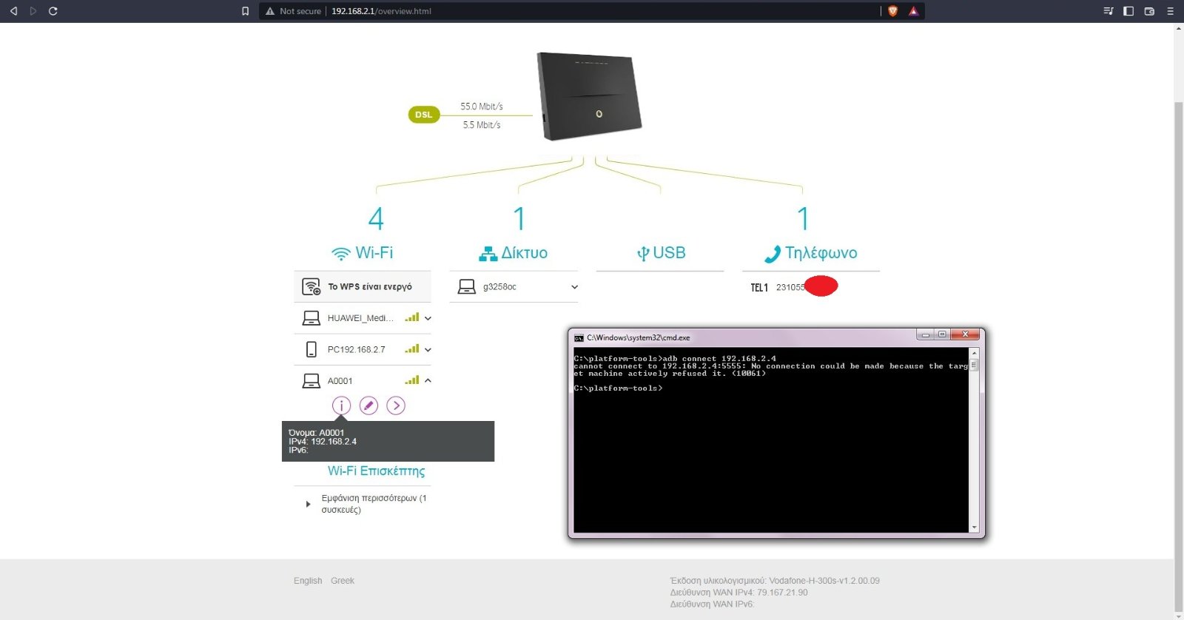Go forward with the browser forward arrow
The height and width of the screenshot is (620, 1184).
click(x=33, y=11)
